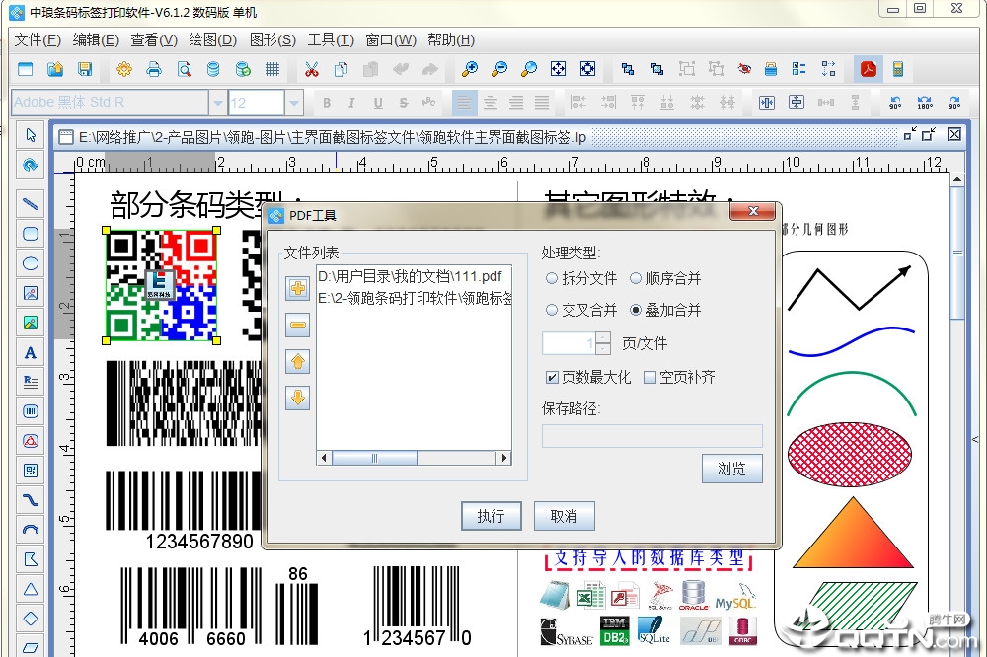987x657 pixels.
Task: Open the database settings cylinder icon
Action: [213, 69]
